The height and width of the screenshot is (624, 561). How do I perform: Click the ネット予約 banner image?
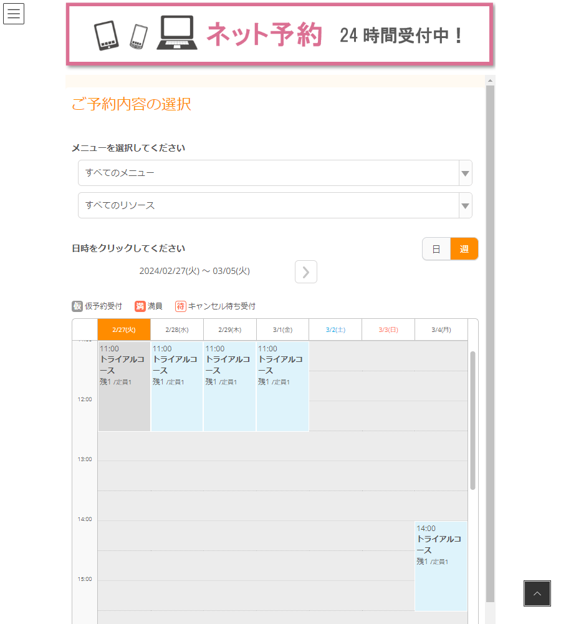pos(280,34)
